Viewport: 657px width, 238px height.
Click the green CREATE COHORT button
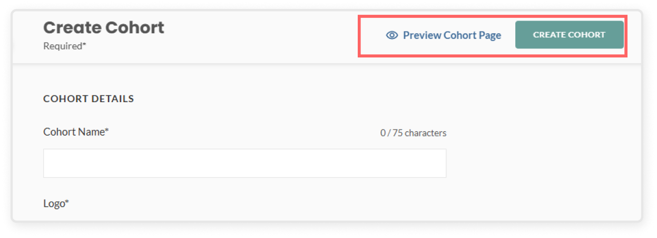(570, 35)
